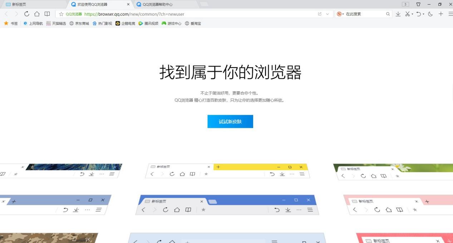The height and width of the screenshot is (243, 453).
Task: Go to browser home with home icon
Action: (x=37, y=14)
